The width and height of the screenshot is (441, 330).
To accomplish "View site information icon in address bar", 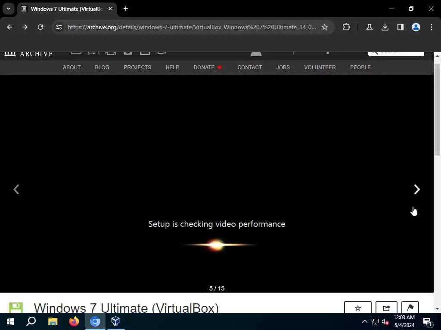I will coord(59,27).
